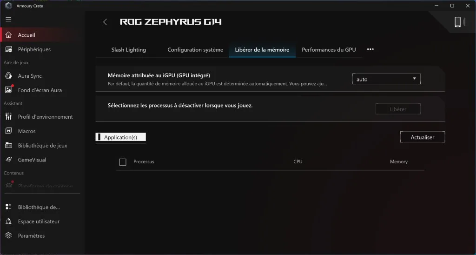Open Espace utilisateur label

(39, 221)
